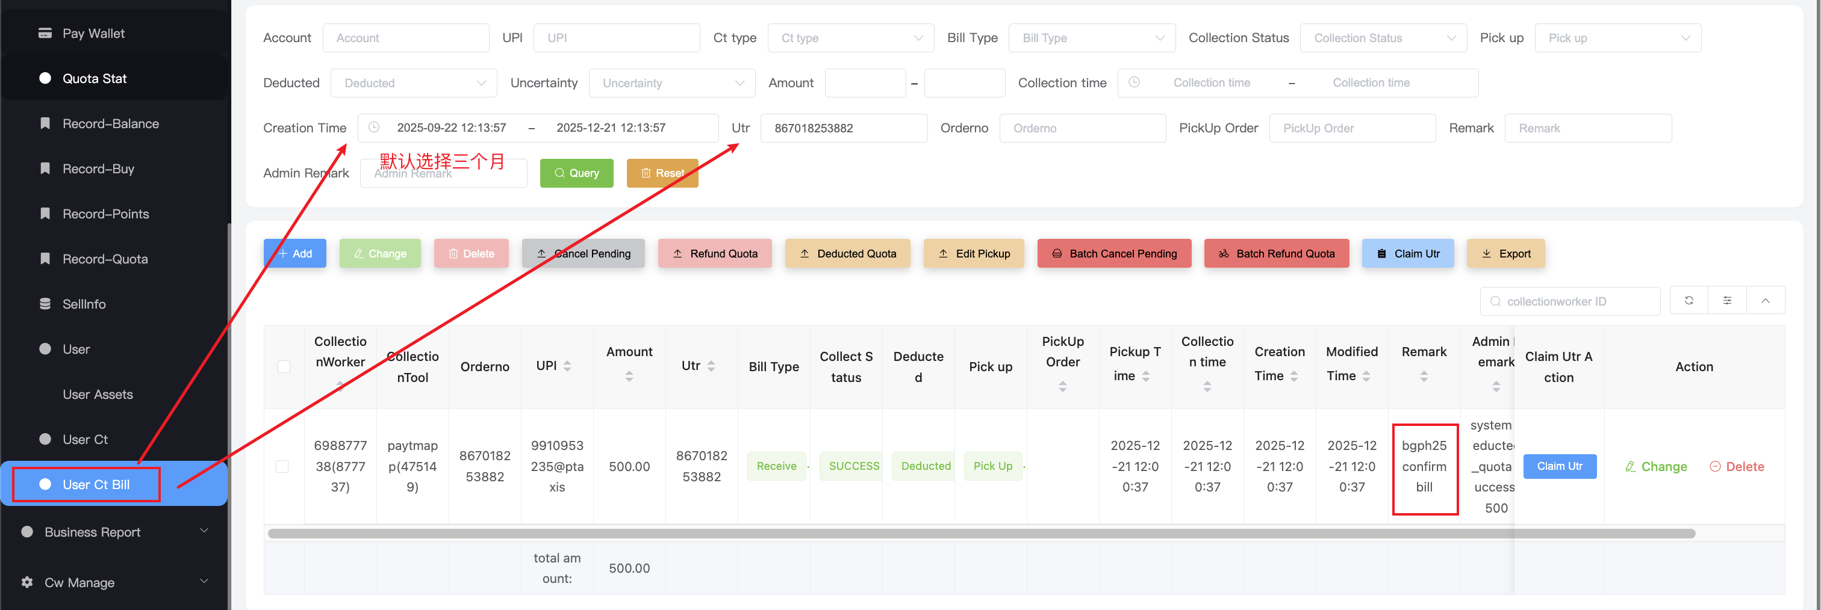Open the column settings filter icon
The image size is (1821, 610).
click(x=1727, y=301)
